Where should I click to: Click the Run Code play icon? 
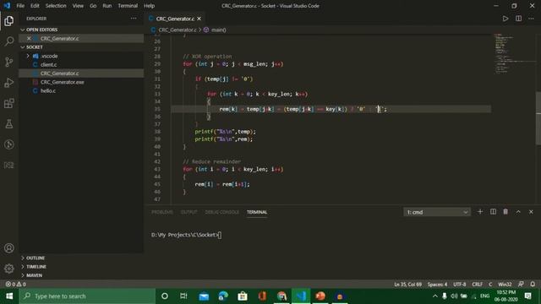tap(505, 19)
